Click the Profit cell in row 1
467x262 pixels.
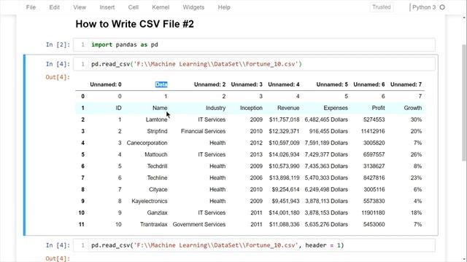pos(378,108)
